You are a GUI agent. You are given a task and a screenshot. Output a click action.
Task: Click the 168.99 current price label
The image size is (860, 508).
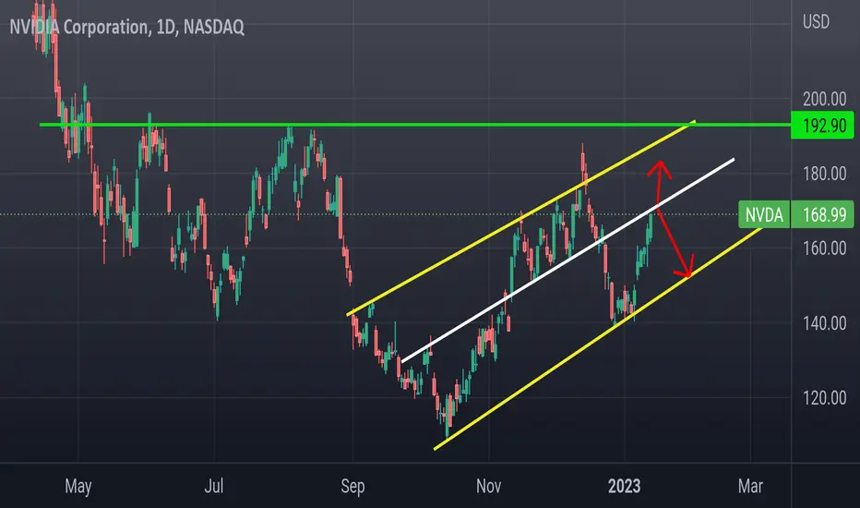tap(822, 214)
